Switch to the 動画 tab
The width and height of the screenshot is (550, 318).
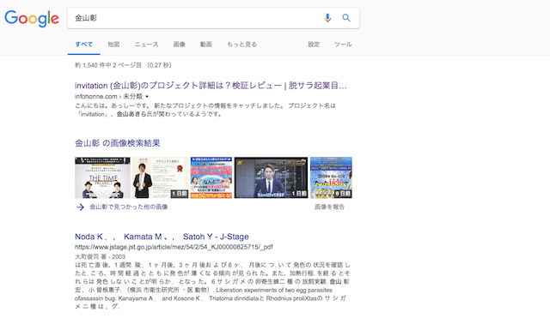206,45
